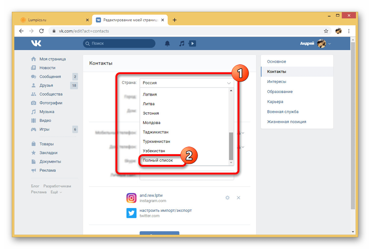
Task: Reload the page with the refresh icon
Action: [41, 31]
